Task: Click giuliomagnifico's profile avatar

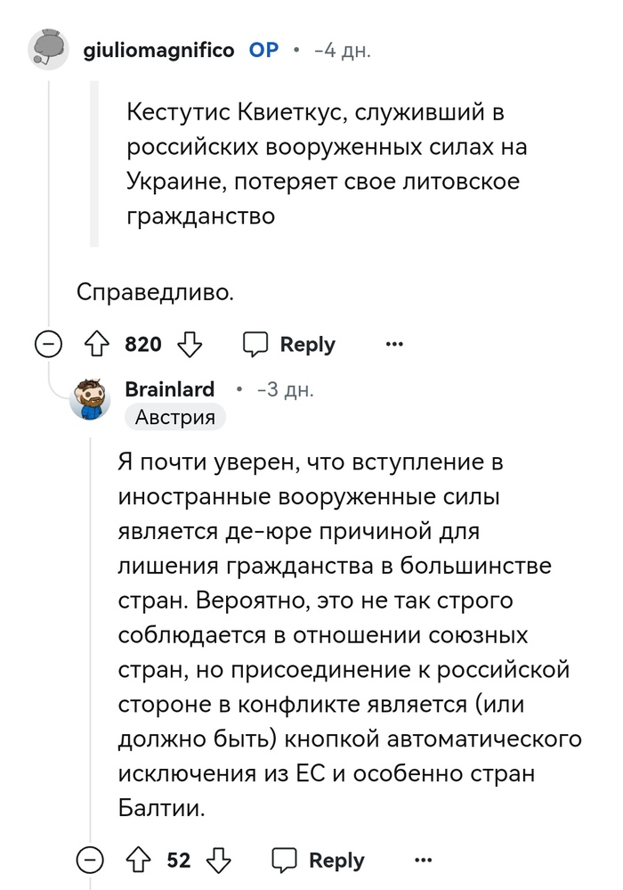Action: (x=48, y=49)
